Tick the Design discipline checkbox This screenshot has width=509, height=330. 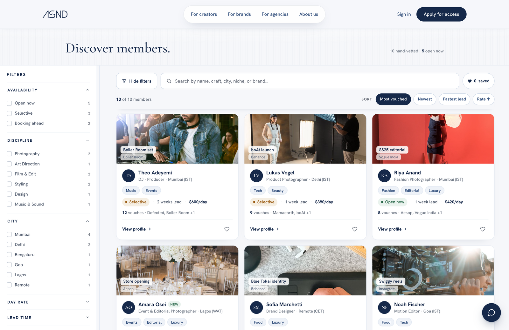click(x=9, y=194)
